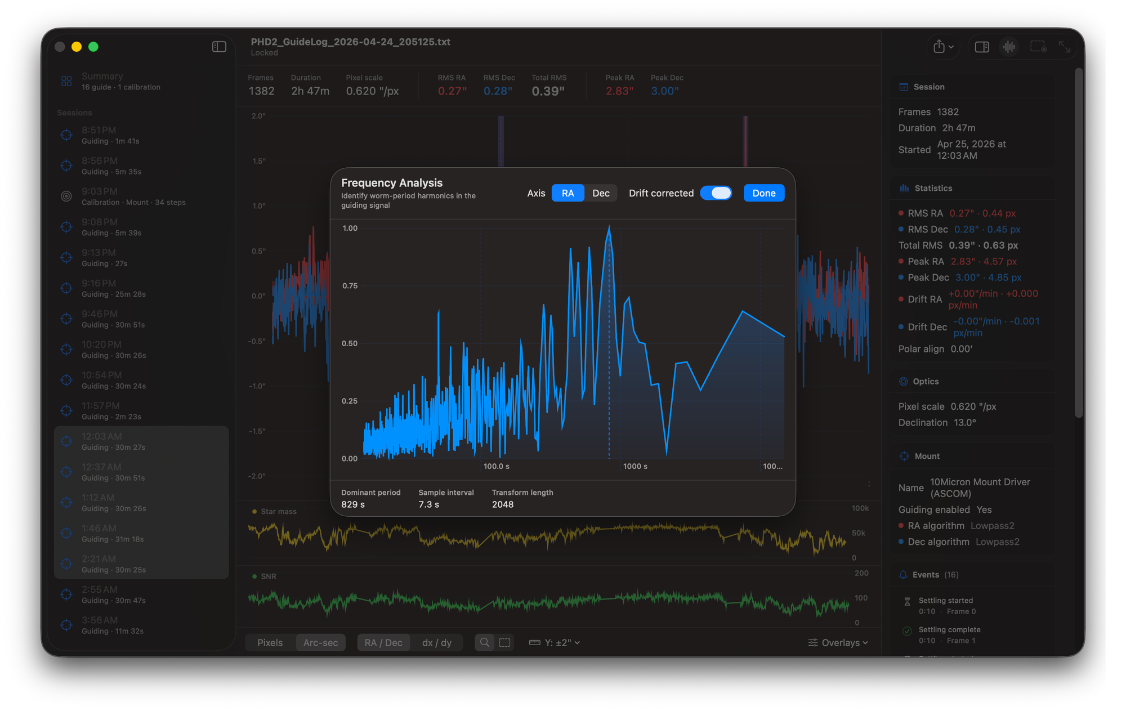Click the expand fullscreen arrows icon

coord(1064,47)
